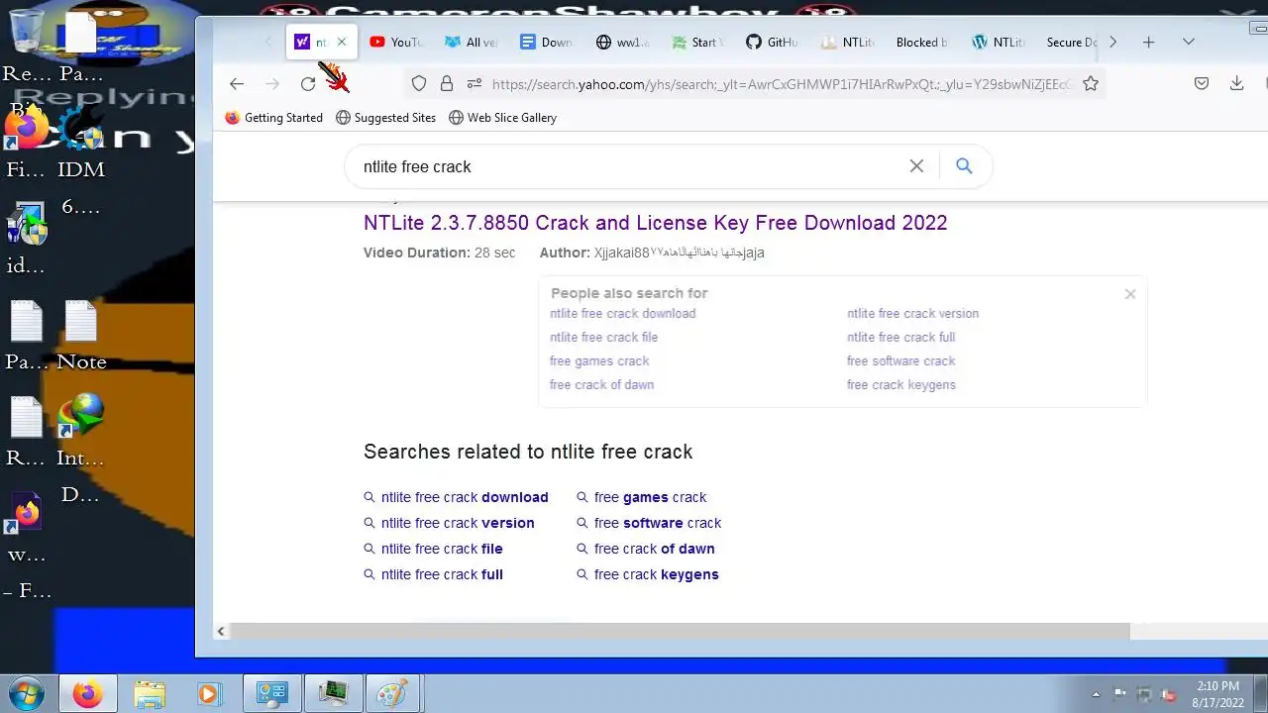This screenshot has height=713, width=1268.
Task: Open the monitor application taskbar item
Action: 333,693
